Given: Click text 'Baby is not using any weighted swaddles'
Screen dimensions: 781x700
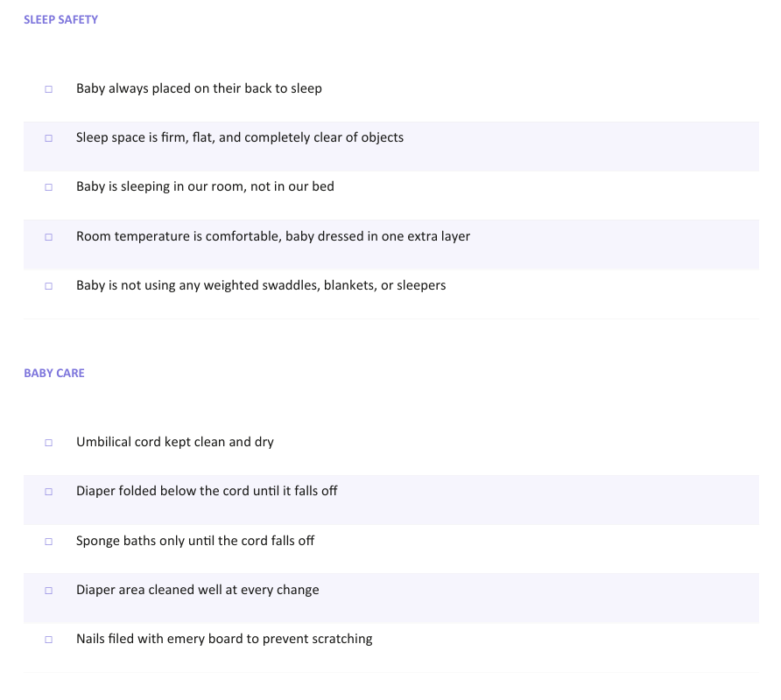Looking at the screenshot, I should (198, 285).
